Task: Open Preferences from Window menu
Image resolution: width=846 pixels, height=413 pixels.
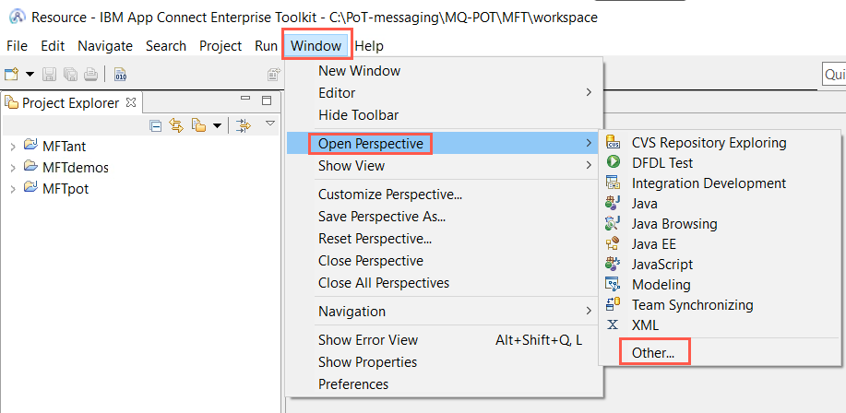Action: (444, 383)
